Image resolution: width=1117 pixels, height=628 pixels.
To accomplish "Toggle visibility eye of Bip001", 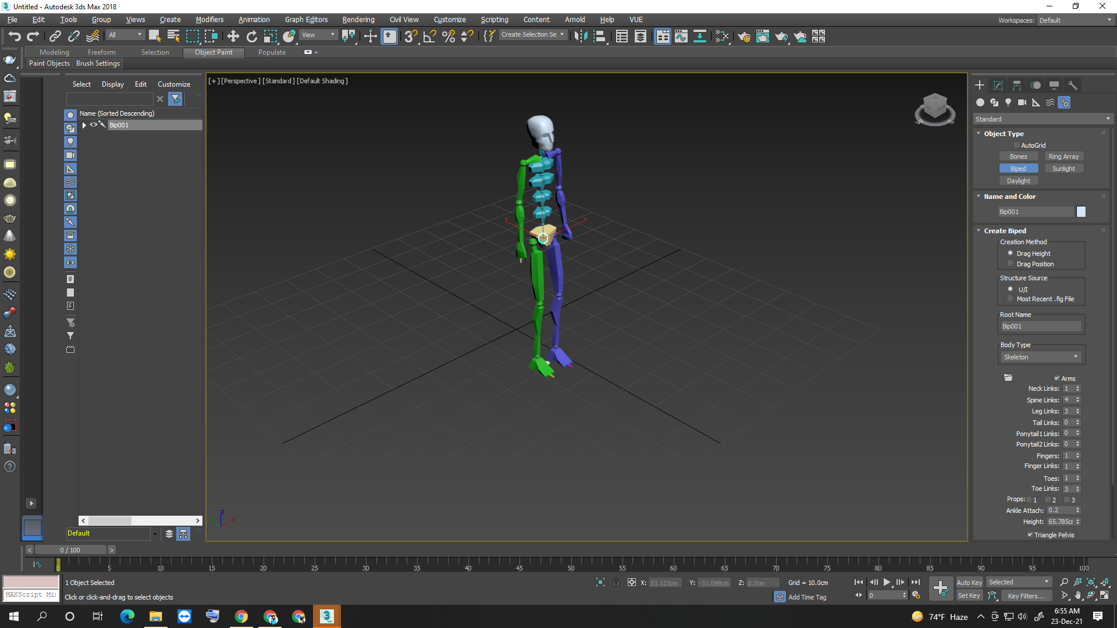I will pos(93,124).
